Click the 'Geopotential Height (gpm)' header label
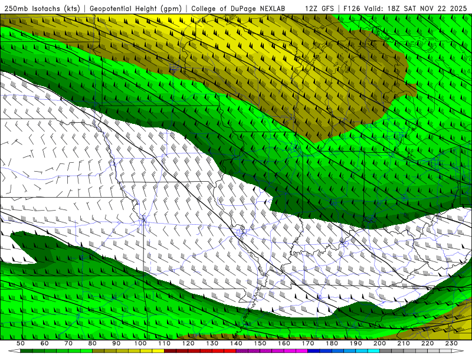The image size is (472, 354). click(x=136, y=8)
